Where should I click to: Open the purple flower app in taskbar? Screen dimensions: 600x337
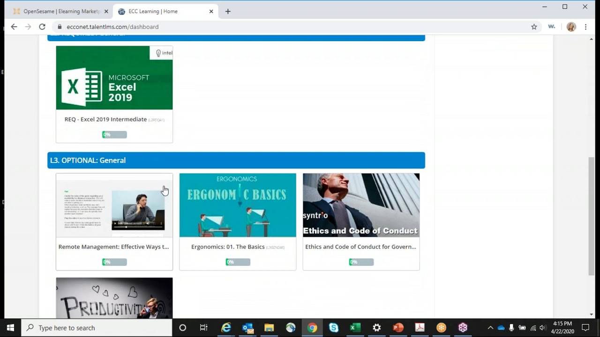pos(463,328)
